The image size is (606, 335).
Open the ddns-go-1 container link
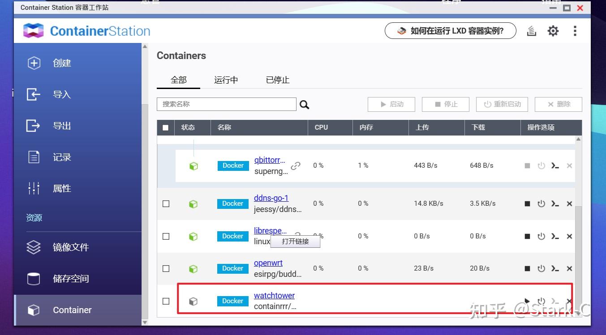coord(271,198)
